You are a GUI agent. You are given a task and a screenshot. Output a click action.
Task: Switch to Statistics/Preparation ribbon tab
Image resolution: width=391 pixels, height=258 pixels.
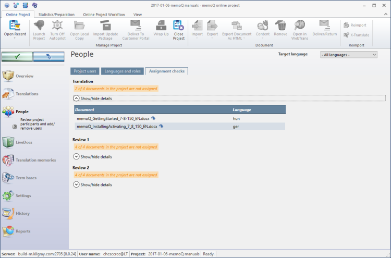pyautogui.click(x=56, y=14)
